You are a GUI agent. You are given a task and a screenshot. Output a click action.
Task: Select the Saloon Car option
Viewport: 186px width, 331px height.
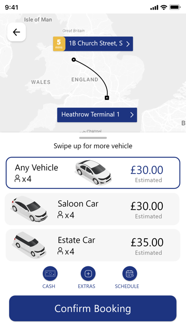(92, 209)
